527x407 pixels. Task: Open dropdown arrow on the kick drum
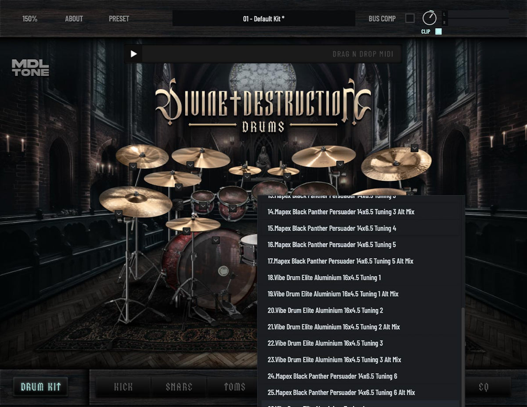216,240
